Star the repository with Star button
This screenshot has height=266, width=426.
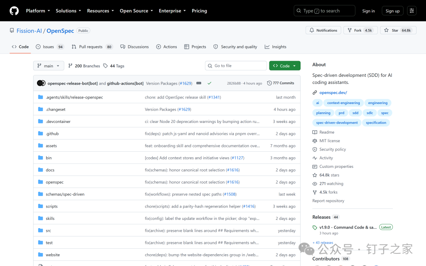(398, 30)
